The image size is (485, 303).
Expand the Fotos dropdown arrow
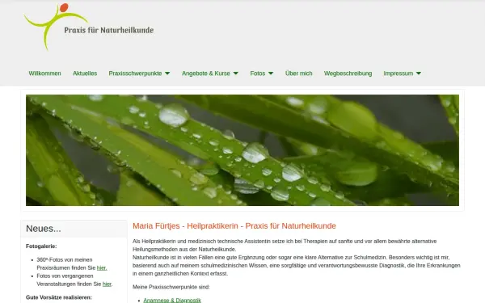click(271, 74)
